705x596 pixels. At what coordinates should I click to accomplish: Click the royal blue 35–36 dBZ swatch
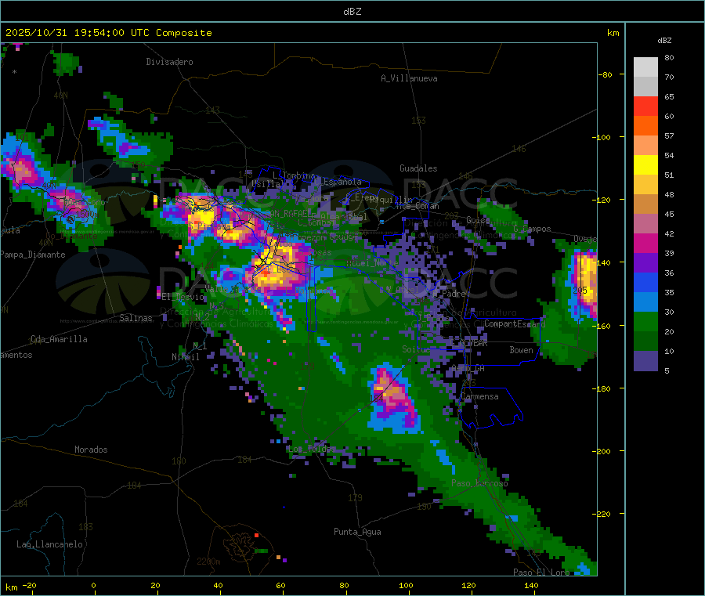(645, 282)
